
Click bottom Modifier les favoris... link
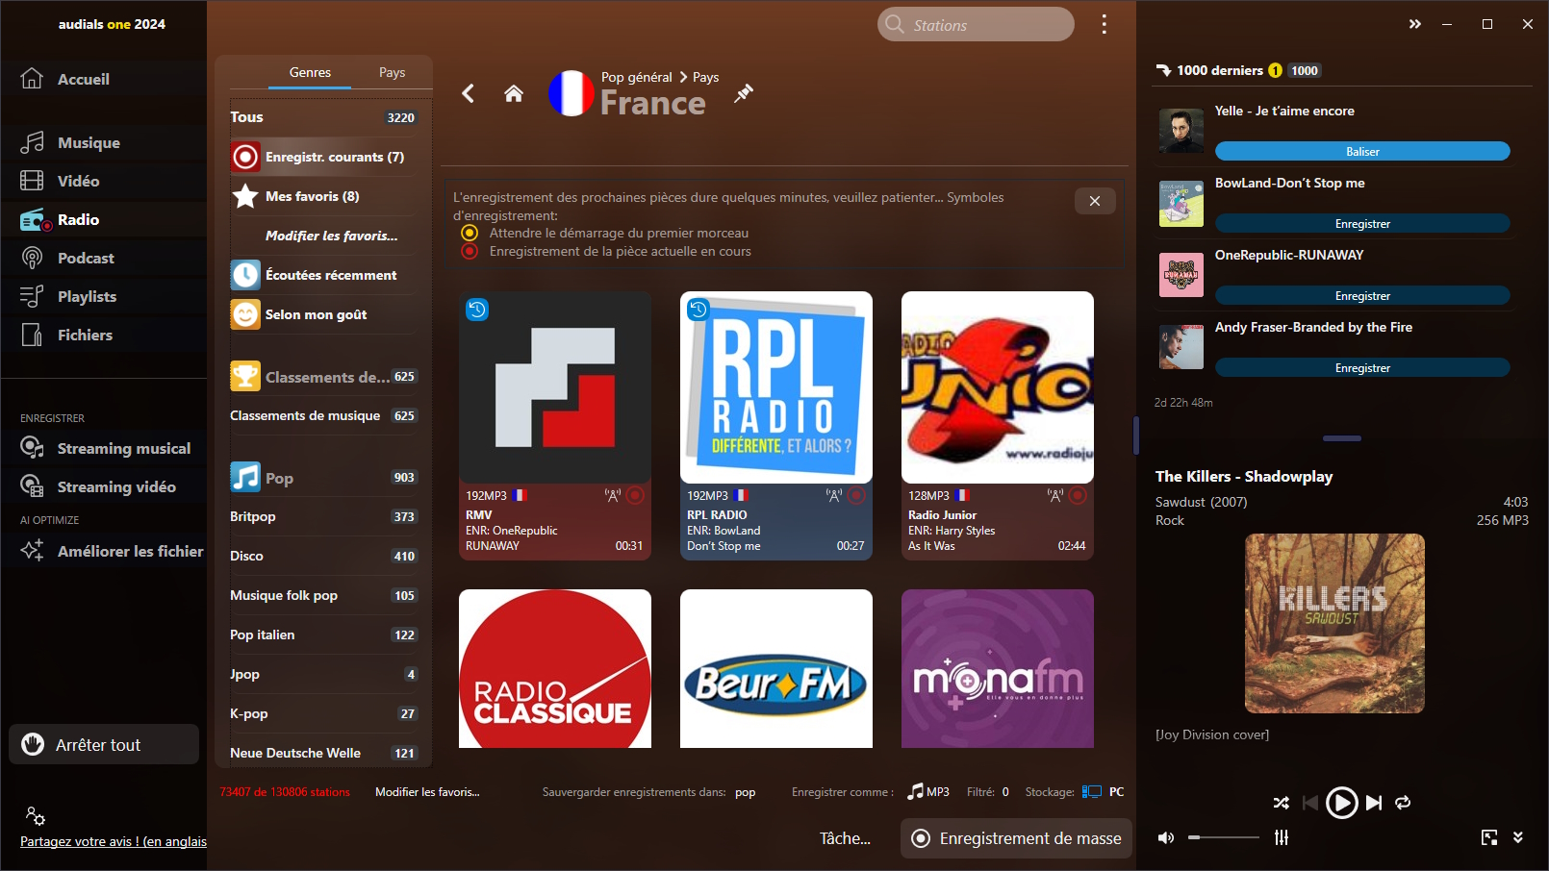427,792
